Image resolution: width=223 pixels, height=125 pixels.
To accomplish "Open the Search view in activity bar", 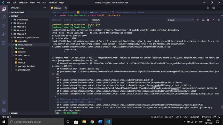I will [4, 17].
